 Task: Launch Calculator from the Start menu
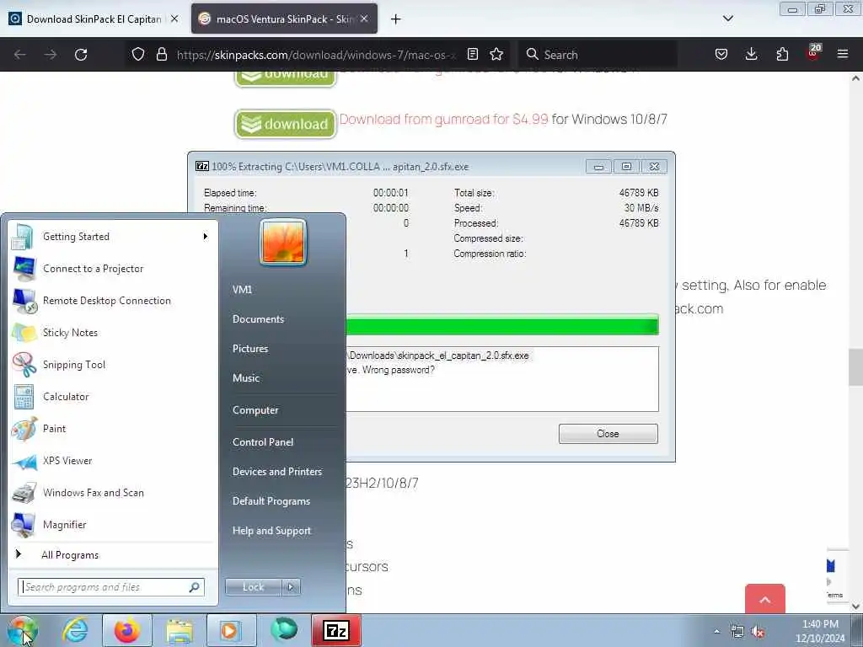(113, 397)
